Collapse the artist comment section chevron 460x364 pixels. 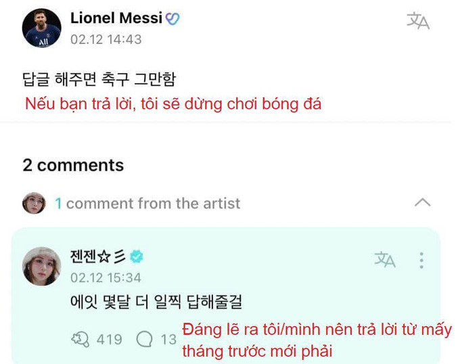coord(422,202)
